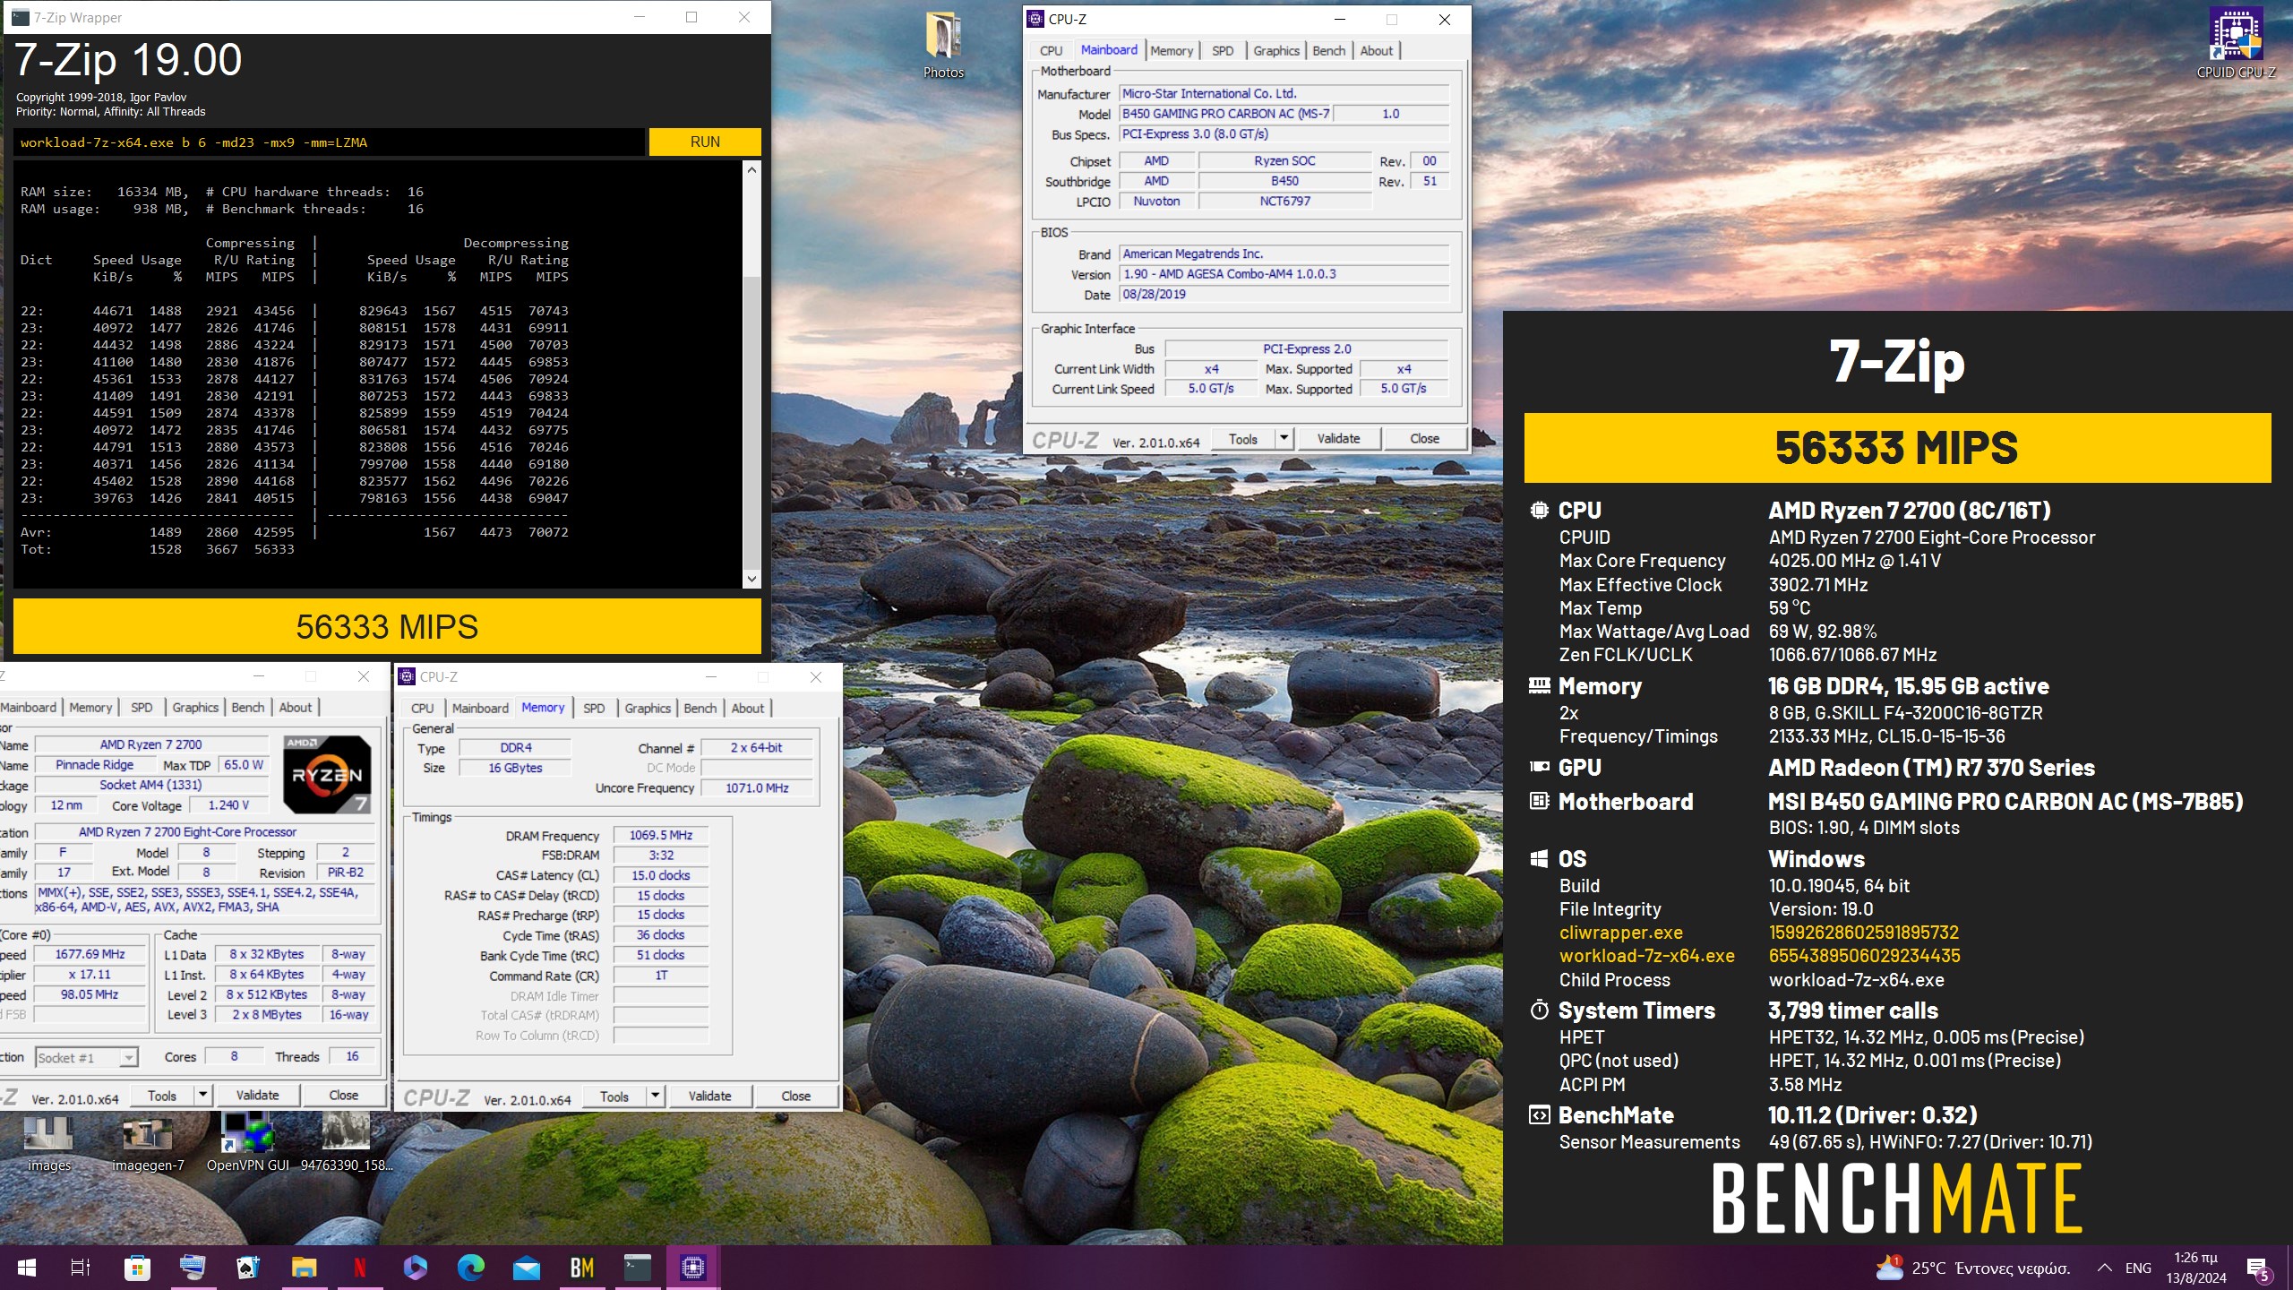This screenshot has height=1290, width=2293.
Task: Open About tab in leftmost CPU-Z window
Action: [x=296, y=708]
